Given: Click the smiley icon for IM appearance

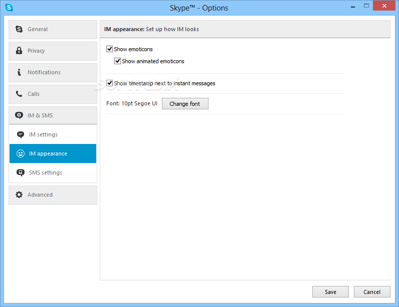Looking at the screenshot, I should coord(21,153).
